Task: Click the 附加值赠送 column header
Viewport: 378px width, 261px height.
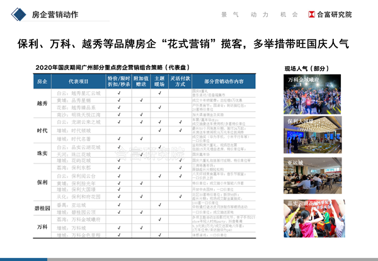Action: (x=141, y=82)
